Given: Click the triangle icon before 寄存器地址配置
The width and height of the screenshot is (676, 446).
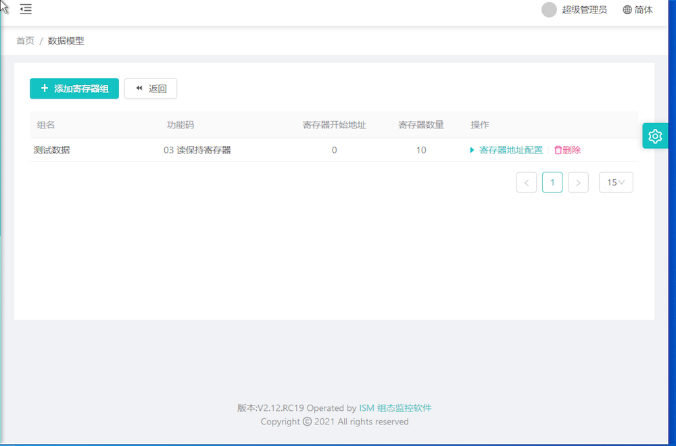Looking at the screenshot, I should pos(472,150).
